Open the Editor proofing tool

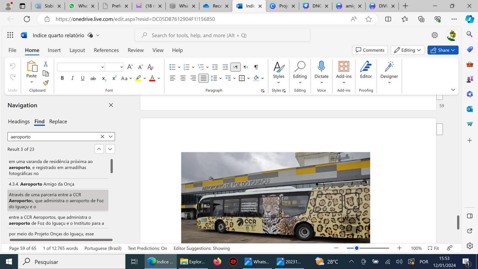click(x=366, y=71)
